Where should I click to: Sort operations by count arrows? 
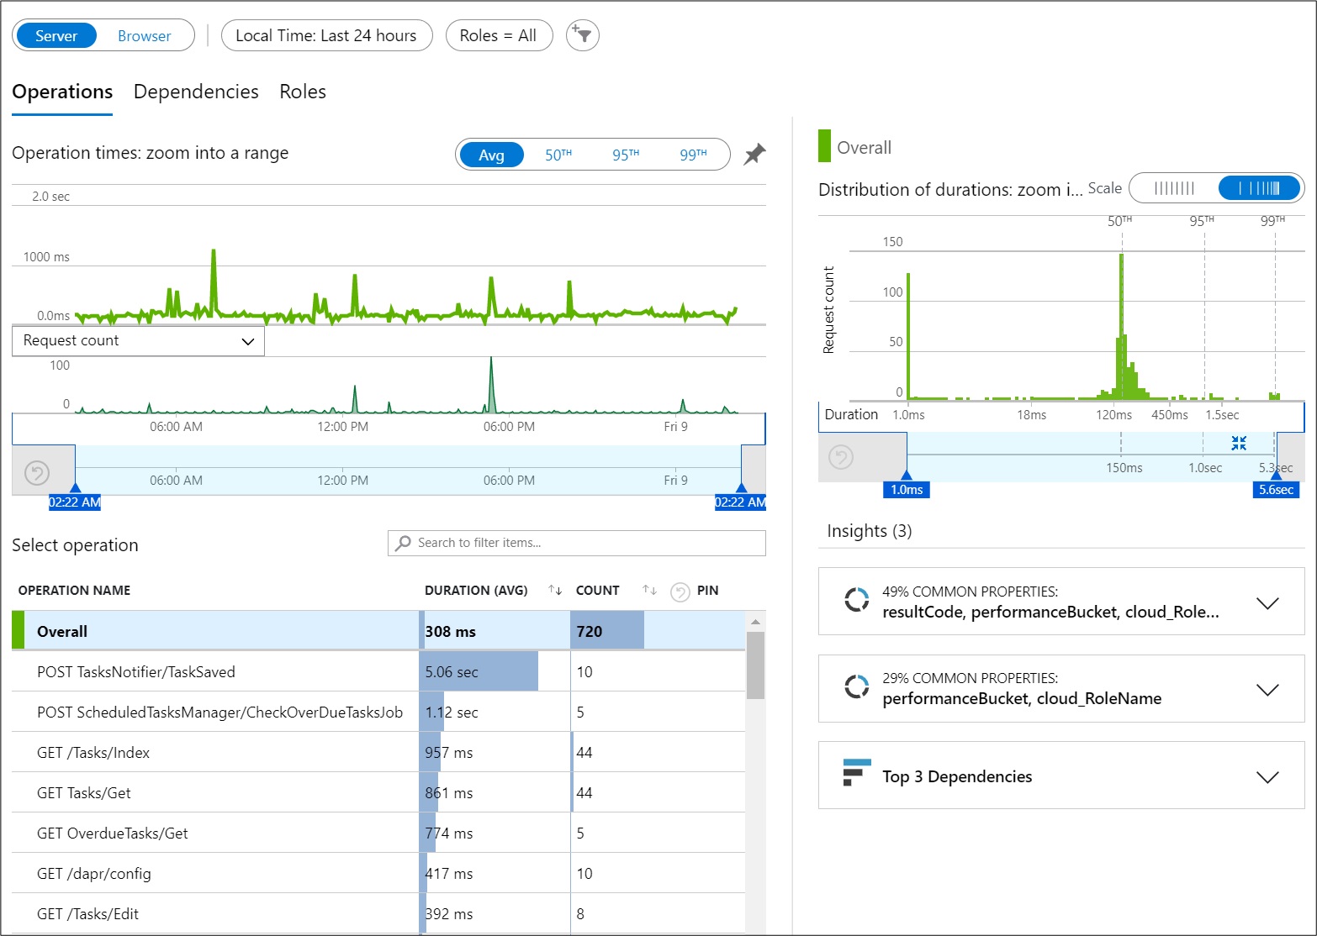click(x=649, y=590)
